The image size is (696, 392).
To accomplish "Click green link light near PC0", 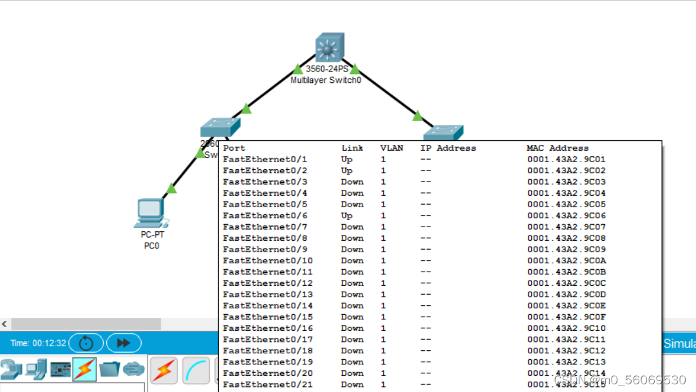I will (171, 188).
